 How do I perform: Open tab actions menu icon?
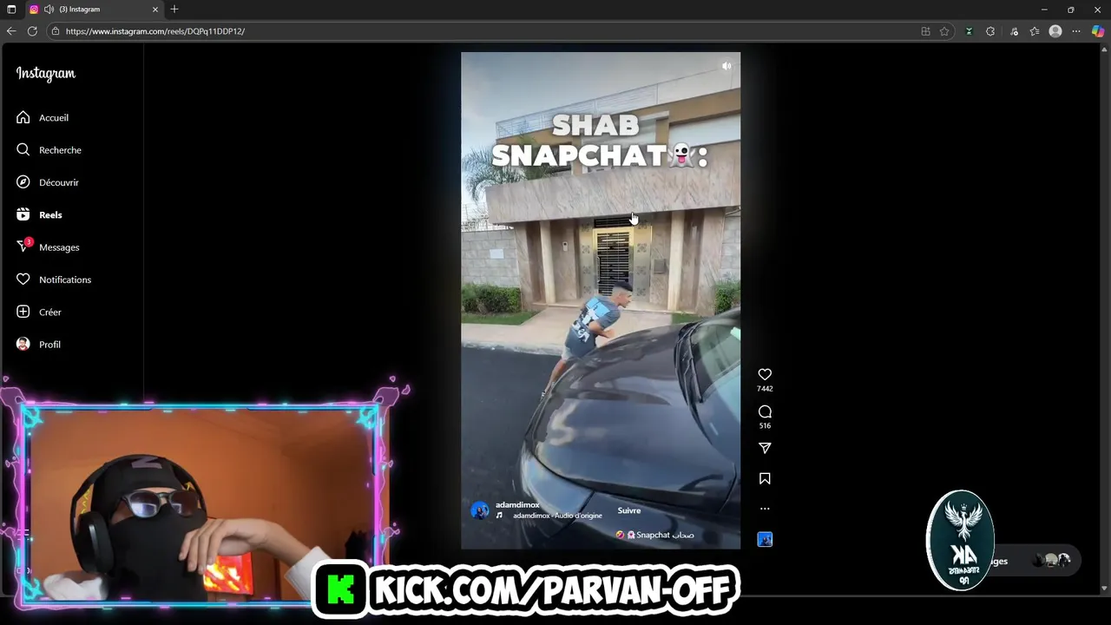pyautogui.click(x=11, y=10)
